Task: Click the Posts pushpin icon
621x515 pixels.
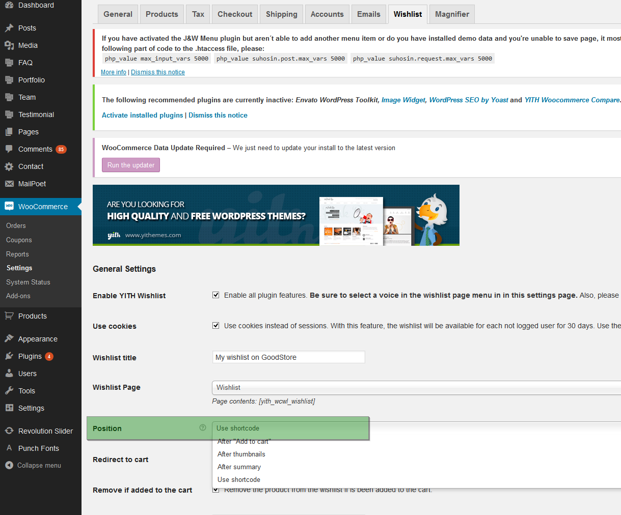Action: 9,28
